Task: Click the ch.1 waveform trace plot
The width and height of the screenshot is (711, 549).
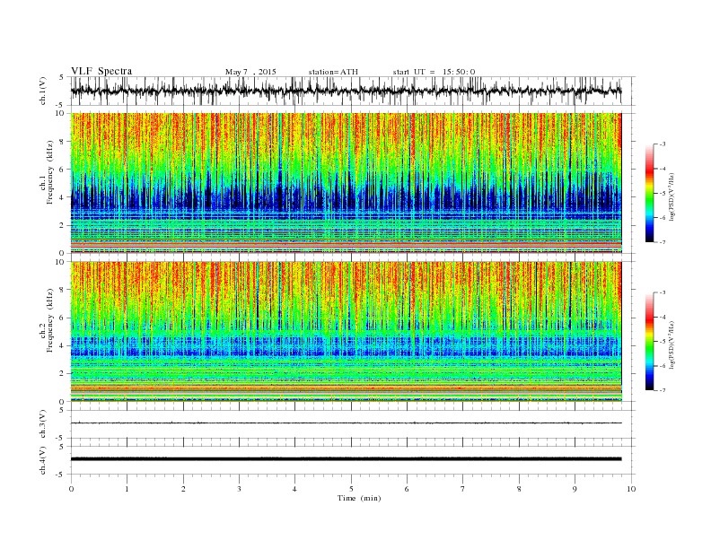Action: tap(346, 91)
